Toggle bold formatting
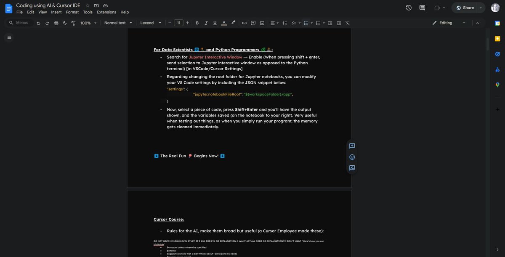Image resolution: width=505 pixels, height=257 pixels. [x=197, y=23]
